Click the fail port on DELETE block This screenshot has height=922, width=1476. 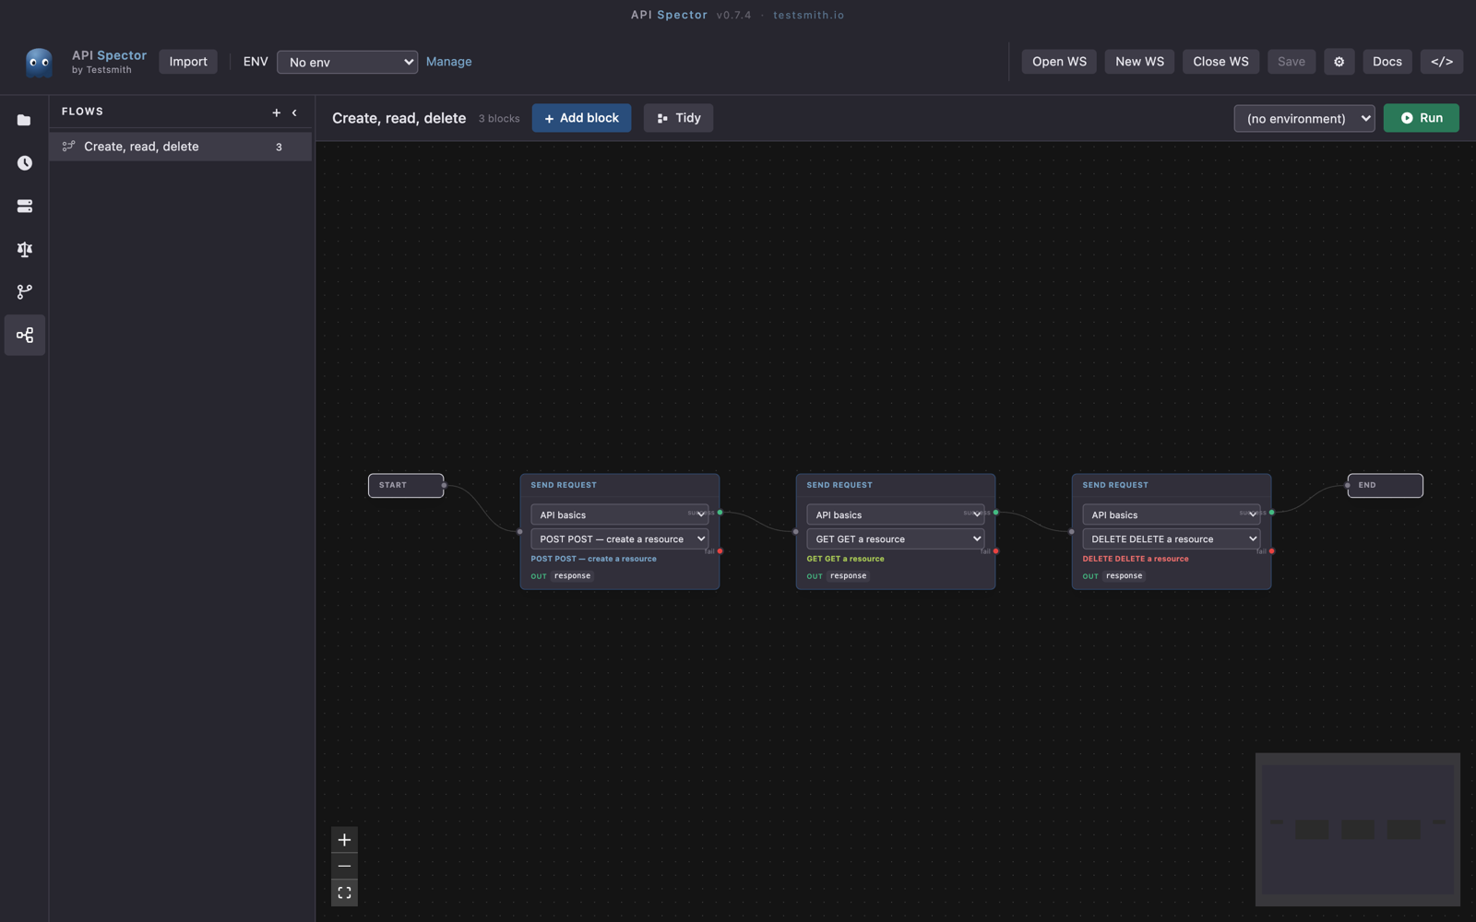click(1271, 551)
